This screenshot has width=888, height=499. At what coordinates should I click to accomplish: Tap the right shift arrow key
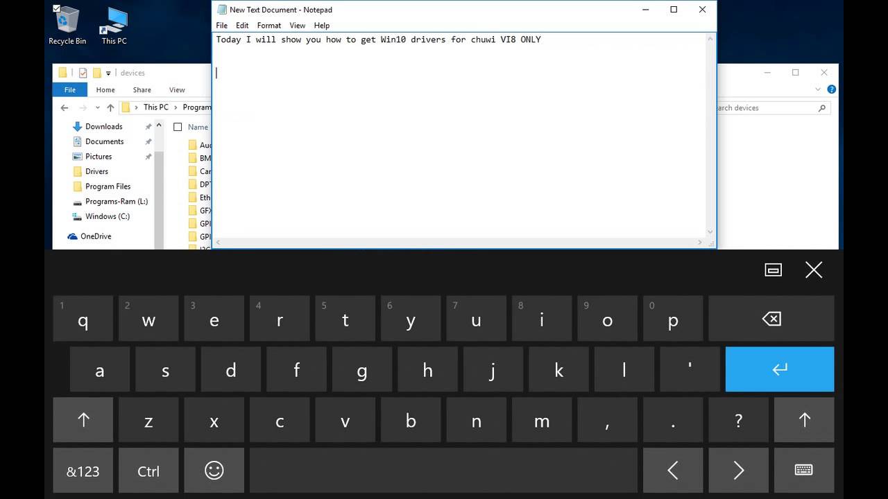pos(804,419)
